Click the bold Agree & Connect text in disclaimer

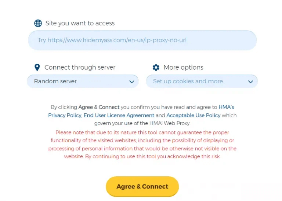(x=99, y=107)
